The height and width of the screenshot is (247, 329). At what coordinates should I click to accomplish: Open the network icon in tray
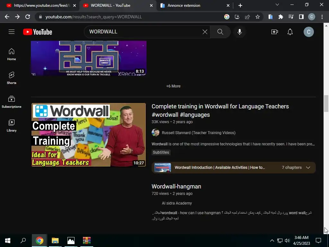280,241
